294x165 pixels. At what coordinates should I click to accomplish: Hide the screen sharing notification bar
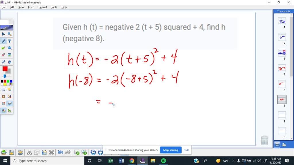coord(186,150)
